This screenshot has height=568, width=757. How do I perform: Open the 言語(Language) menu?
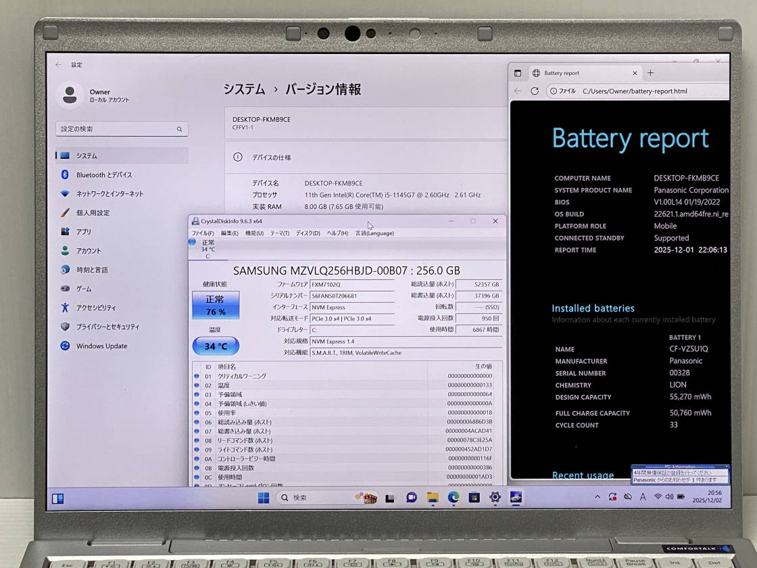tap(374, 233)
